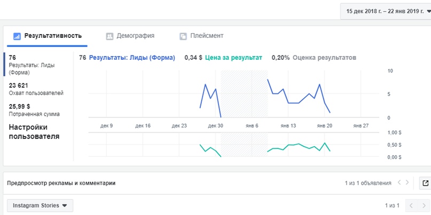Go to previous ad in объявления pager

coord(399,184)
